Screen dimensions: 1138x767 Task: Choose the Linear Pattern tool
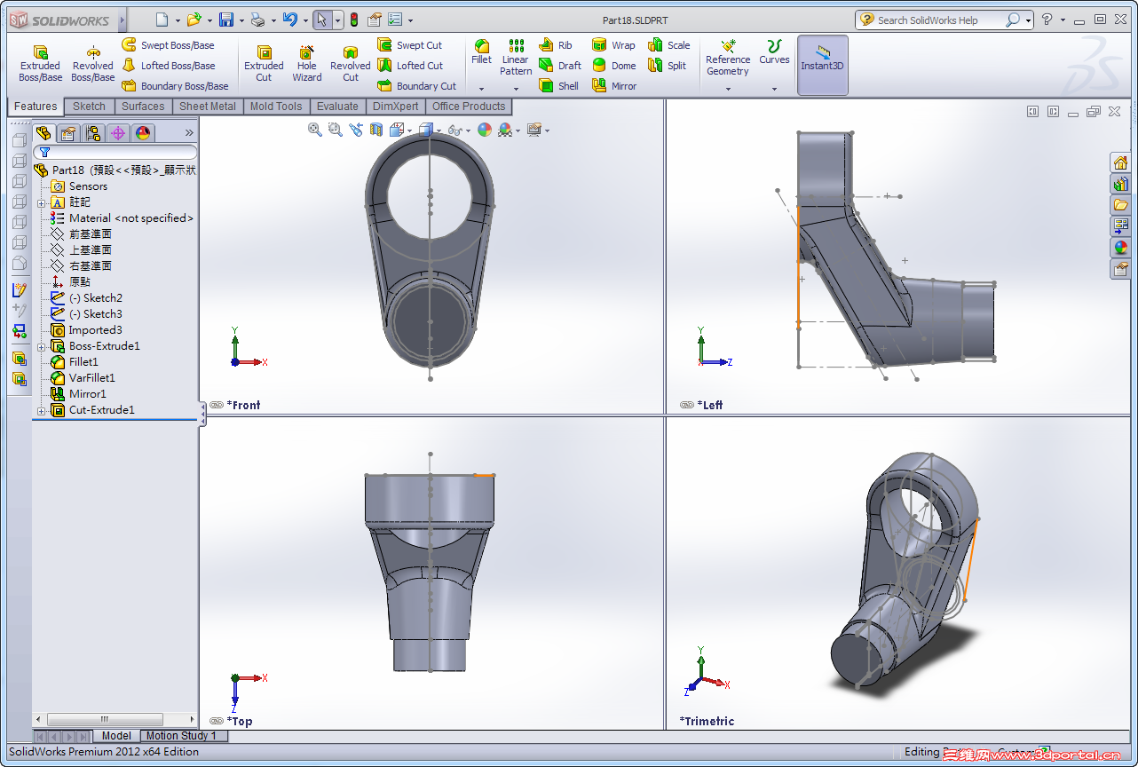pos(516,57)
